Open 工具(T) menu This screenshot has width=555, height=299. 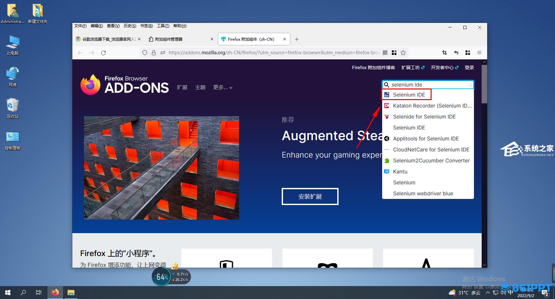[163, 26]
